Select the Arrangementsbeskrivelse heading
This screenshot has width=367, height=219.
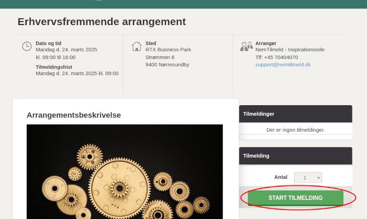(74, 115)
